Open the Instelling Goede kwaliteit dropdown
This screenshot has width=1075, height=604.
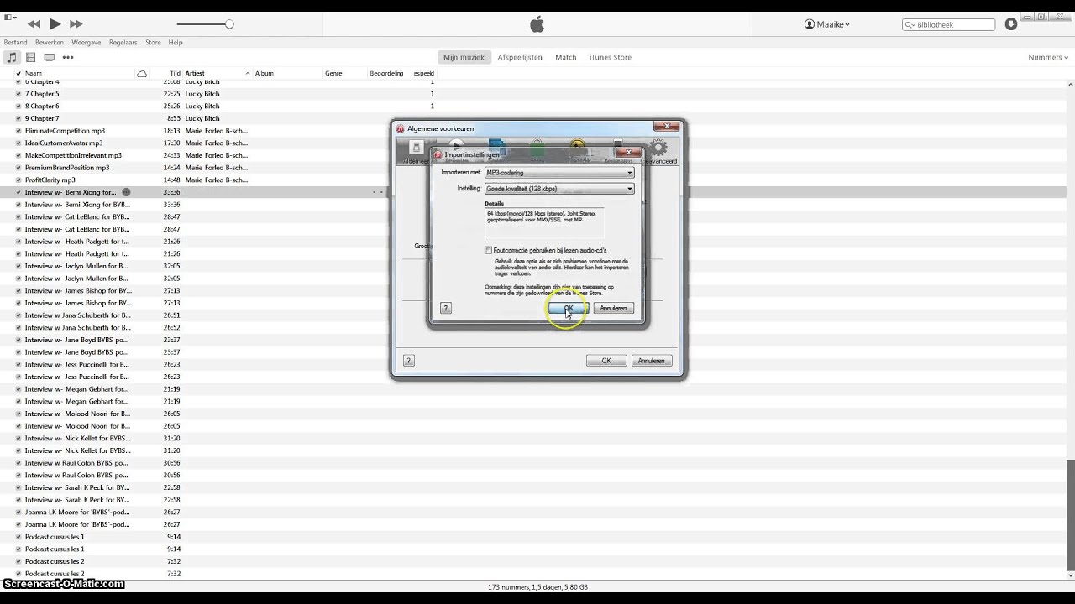click(x=559, y=189)
